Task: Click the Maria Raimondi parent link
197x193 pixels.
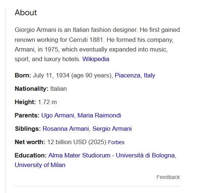Action: 99,115
